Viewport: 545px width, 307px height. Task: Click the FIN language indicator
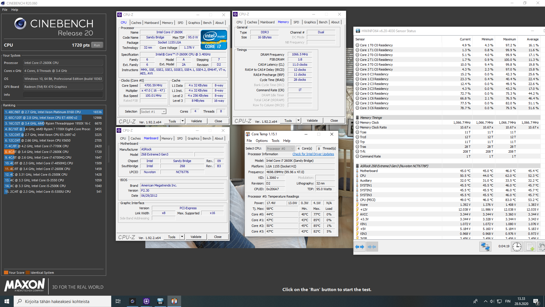[x=508, y=301]
